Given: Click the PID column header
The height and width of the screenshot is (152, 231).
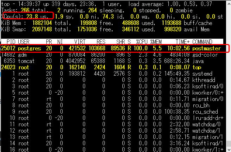Looking at the screenshot, I should [11, 42].
